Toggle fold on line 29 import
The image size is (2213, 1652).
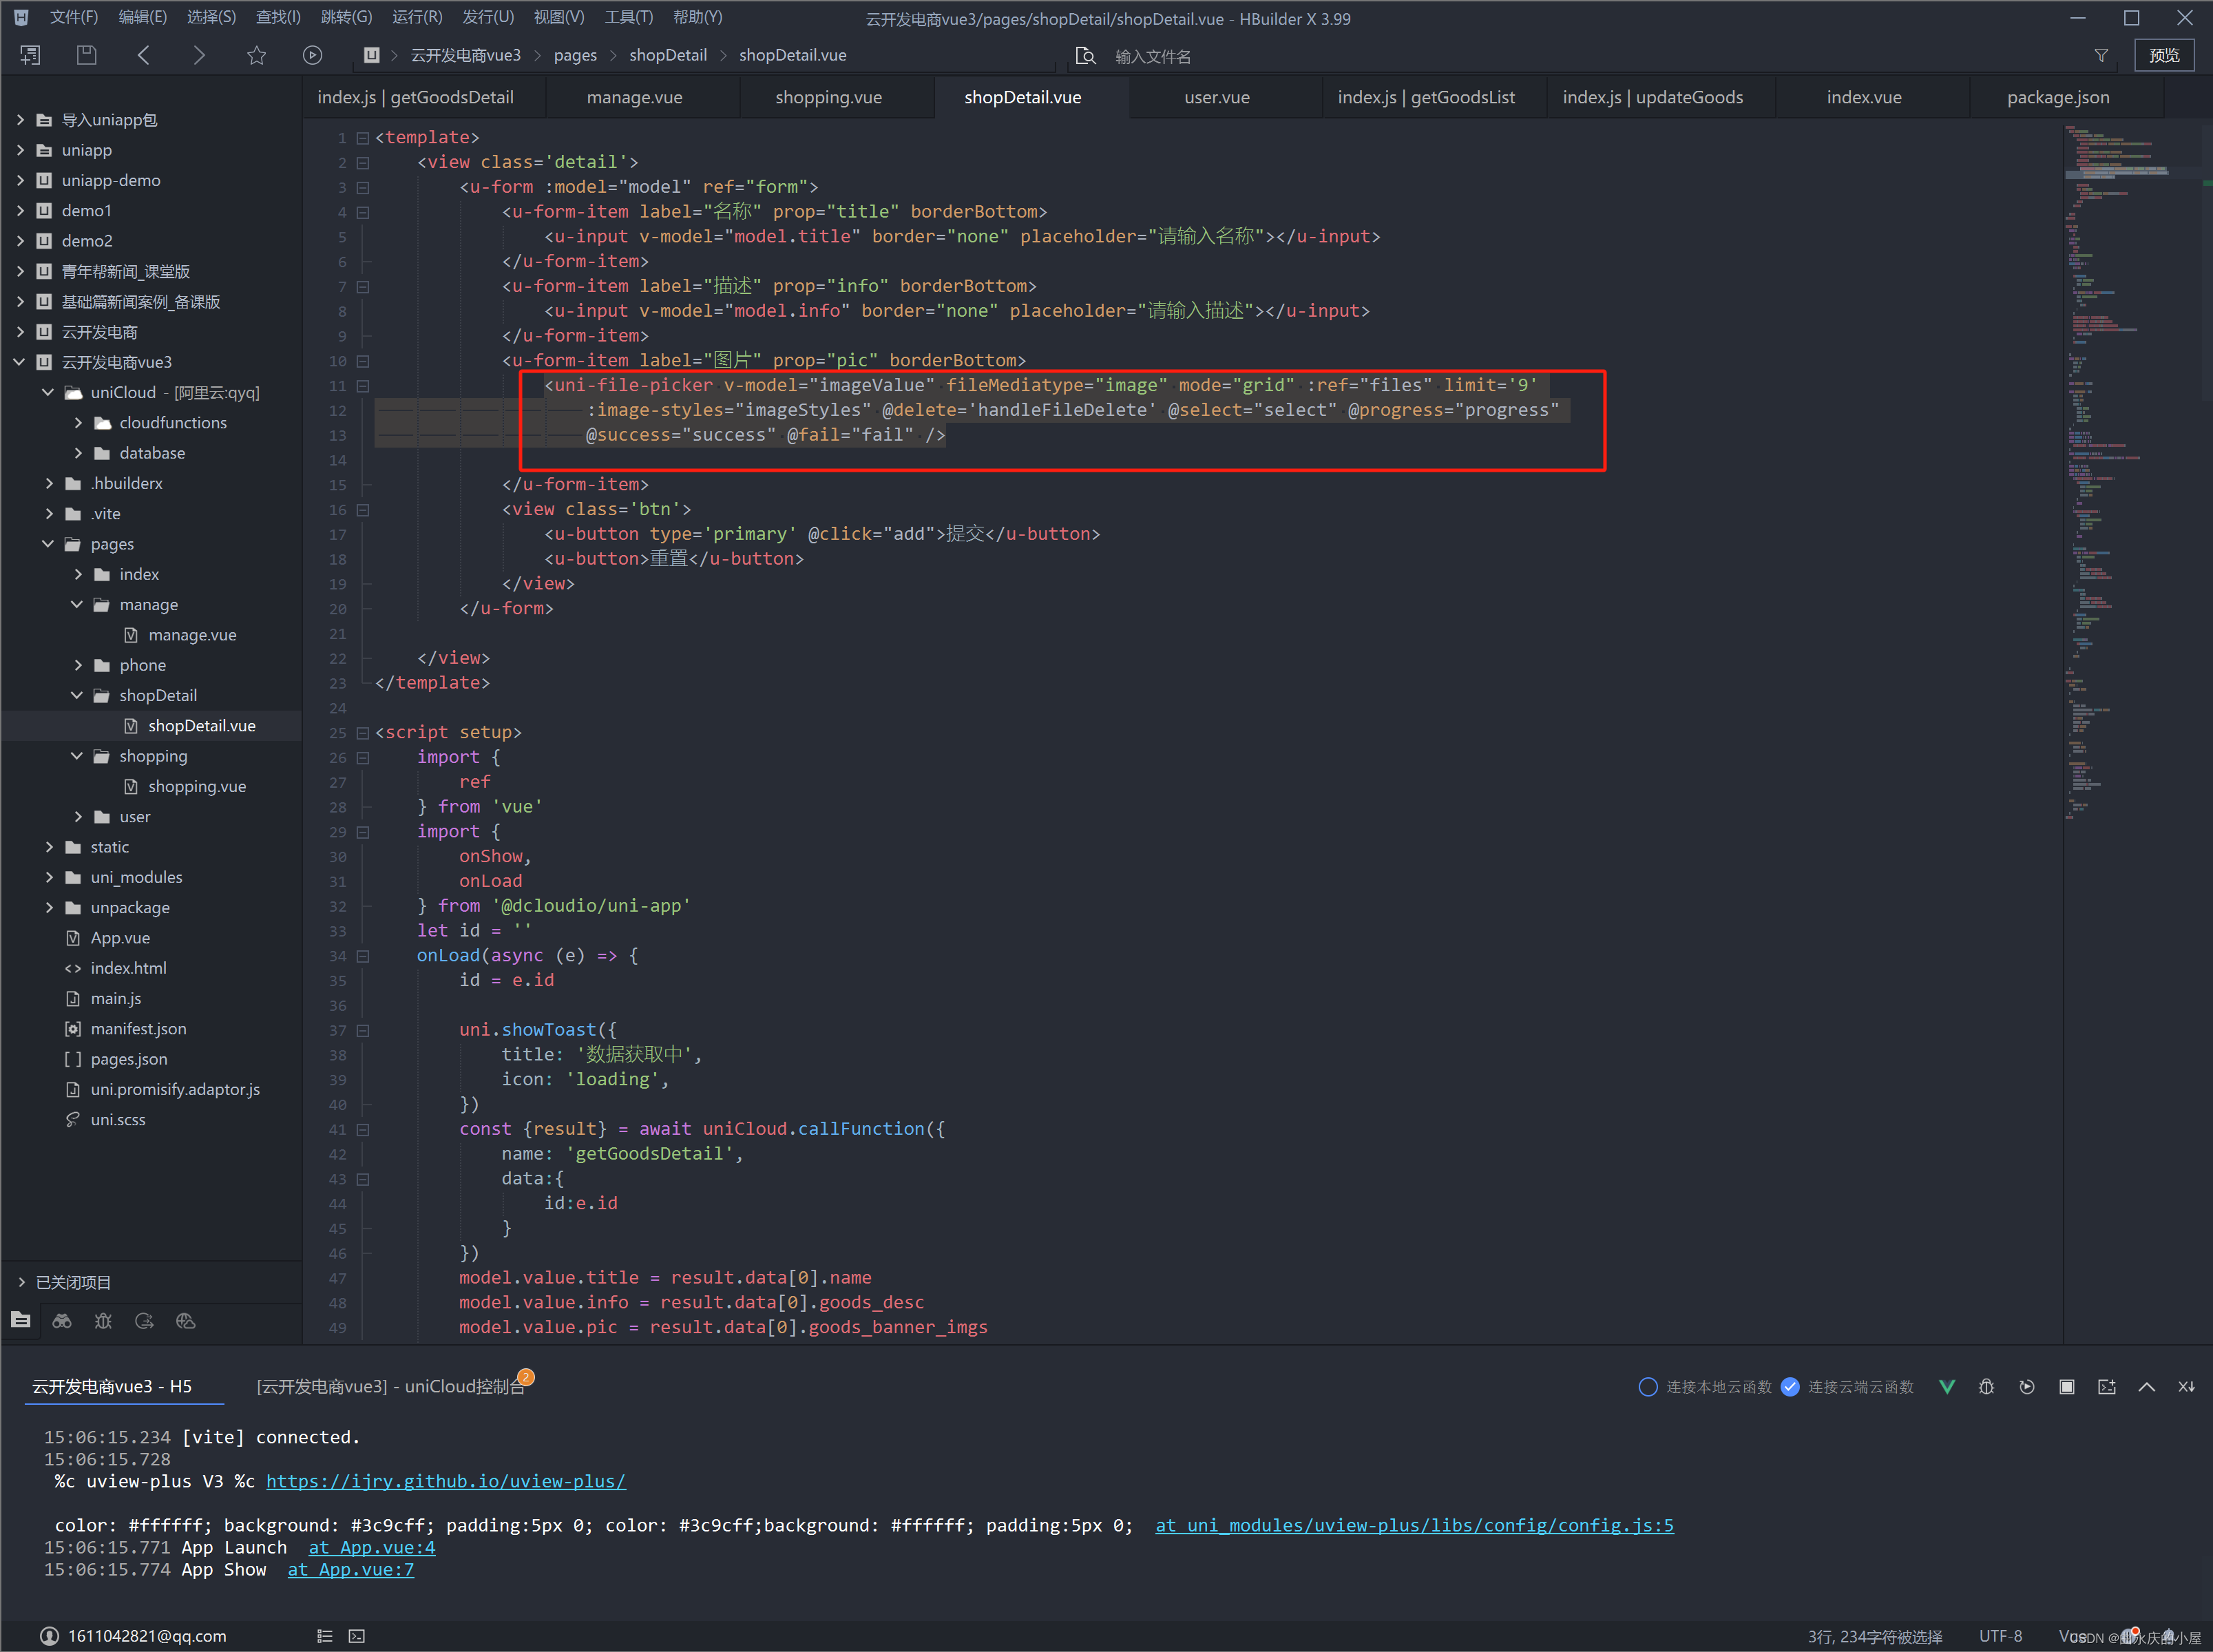(363, 832)
